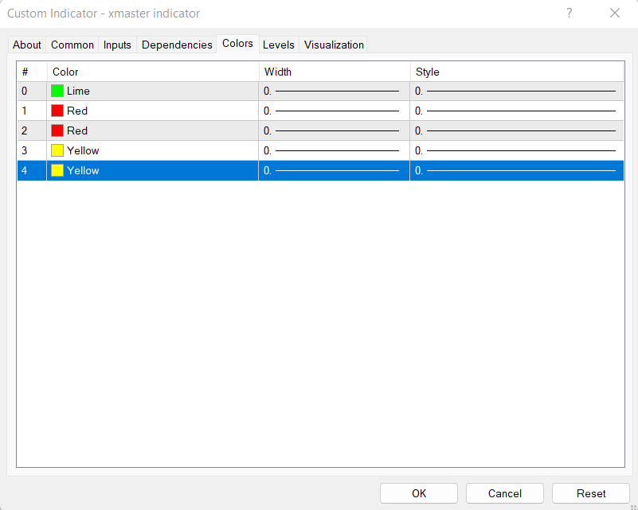This screenshot has width=638, height=510.
Task: Select the Levels tab
Action: pyautogui.click(x=278, y=45)
